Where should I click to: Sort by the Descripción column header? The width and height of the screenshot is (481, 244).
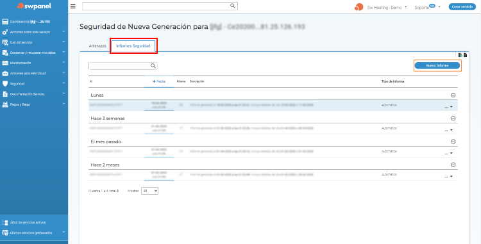[x=197, y=81]
